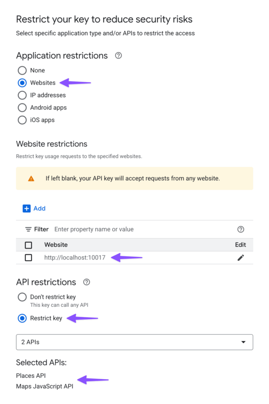Click the Filter list icon
This screenshot has width=269, height=404.
28,229
